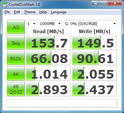Viewport: 124px width, 113px height.
Task: Open the File menu
Action: click(7, 12)
